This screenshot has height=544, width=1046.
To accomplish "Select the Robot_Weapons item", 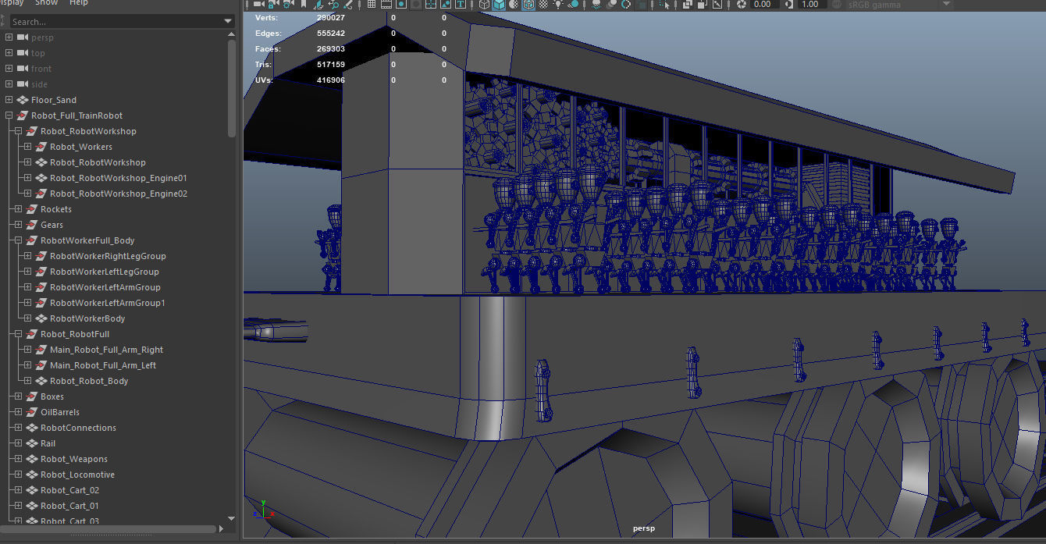I will pos(74,459).
